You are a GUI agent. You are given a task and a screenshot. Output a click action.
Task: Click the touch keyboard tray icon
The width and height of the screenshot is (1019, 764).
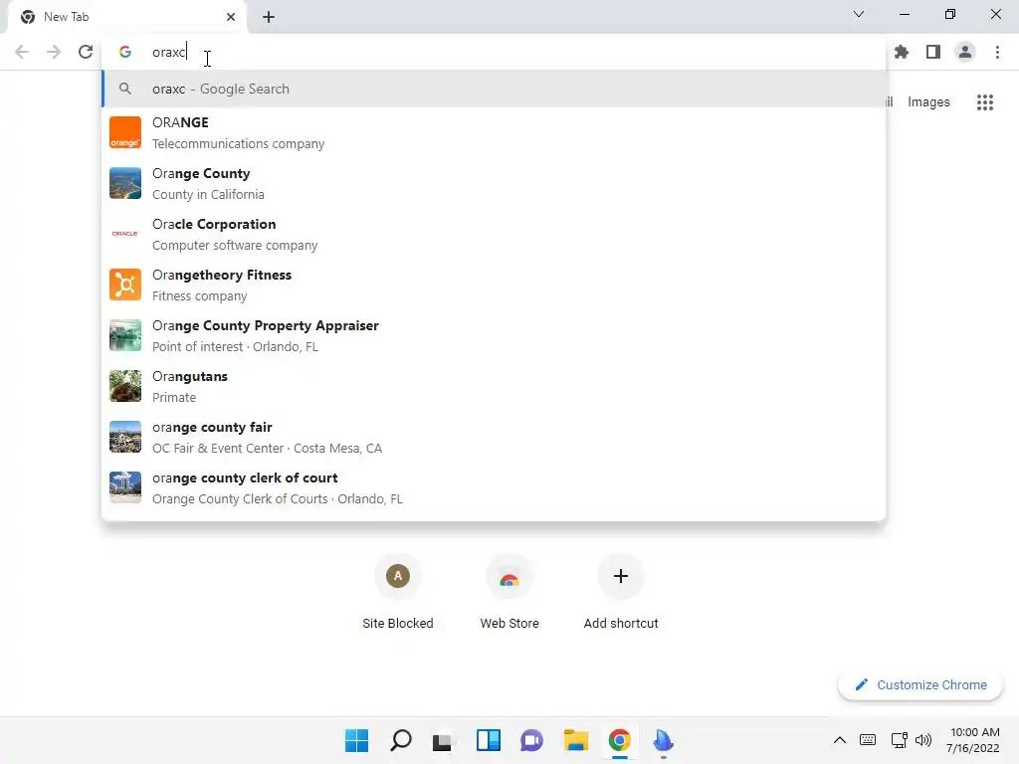point(868,740)
